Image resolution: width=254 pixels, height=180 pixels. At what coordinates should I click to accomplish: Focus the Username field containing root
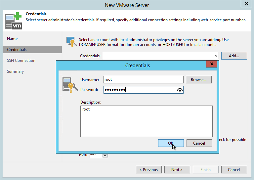pos(143,79)
